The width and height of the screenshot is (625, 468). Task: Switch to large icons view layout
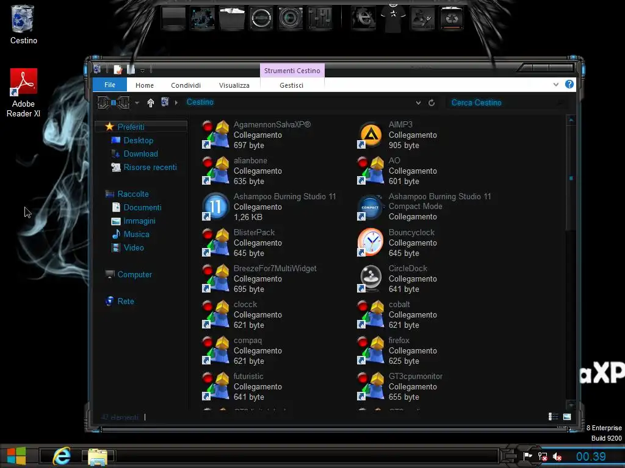click(x=567, y=417)
